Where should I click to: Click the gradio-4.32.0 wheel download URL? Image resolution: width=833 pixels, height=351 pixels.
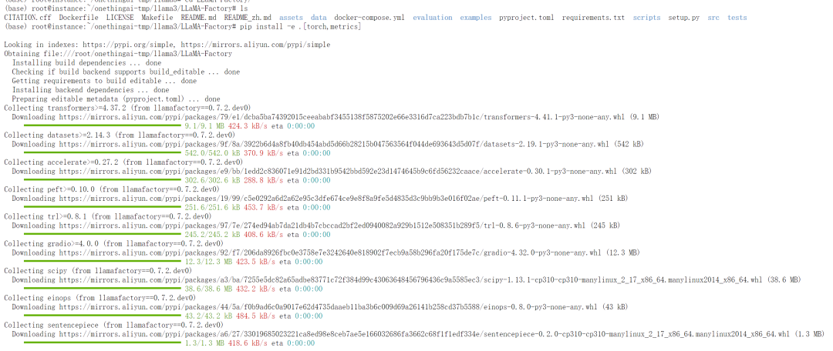[x=331, y=252]
